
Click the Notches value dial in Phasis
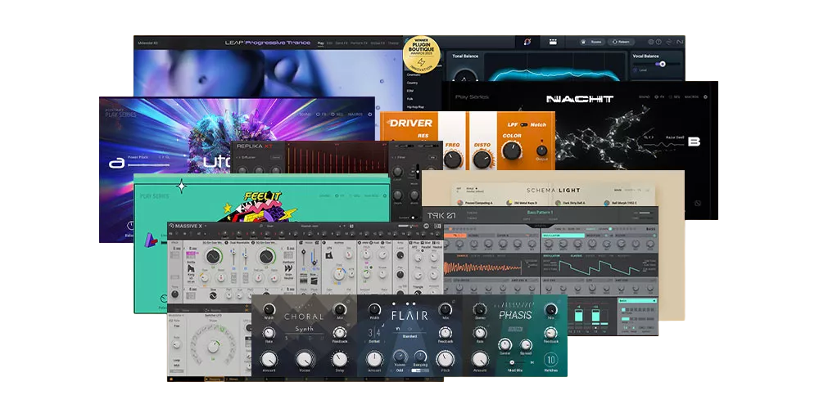tap(550, 360)
